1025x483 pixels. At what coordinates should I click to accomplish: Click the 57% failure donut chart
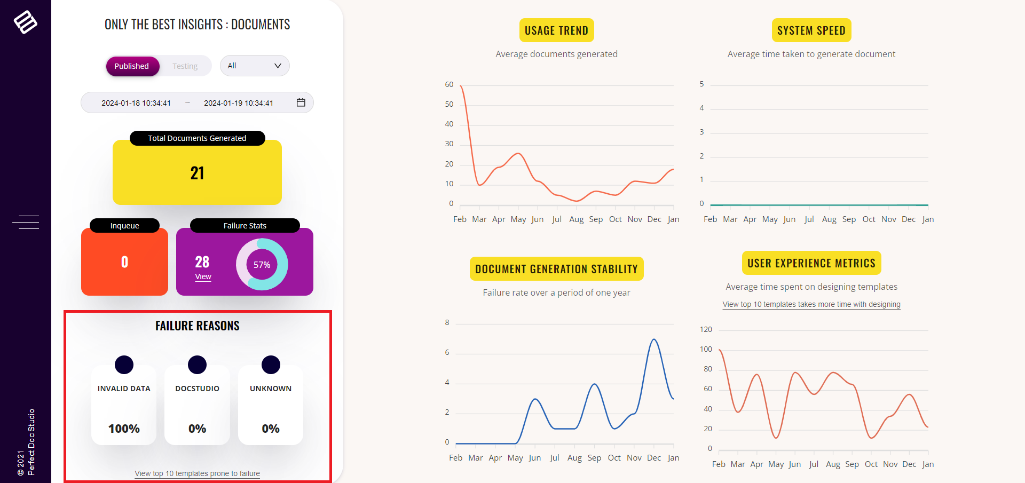click(262, 265)
